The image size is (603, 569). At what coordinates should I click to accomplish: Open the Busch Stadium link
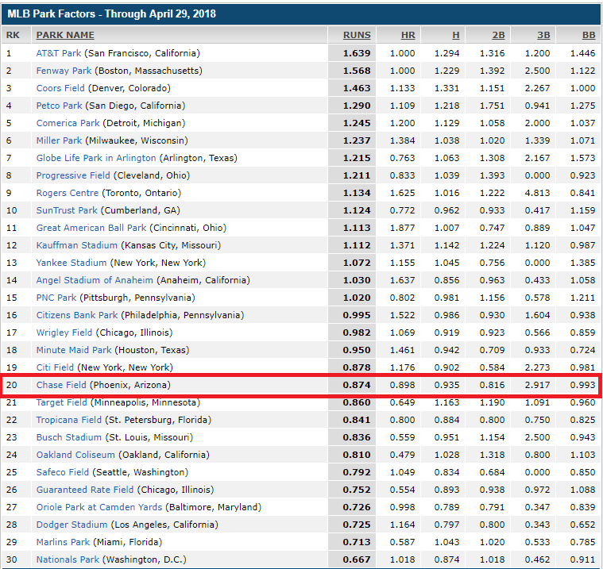69,437
